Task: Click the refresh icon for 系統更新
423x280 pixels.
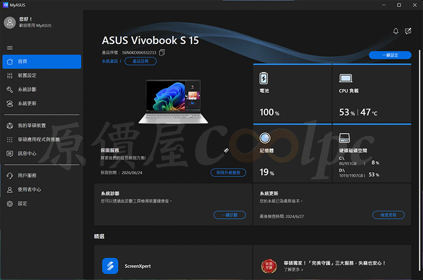Action: pos(10,104)
